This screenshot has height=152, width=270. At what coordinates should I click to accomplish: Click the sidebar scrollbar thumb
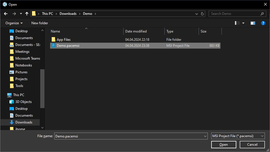[x=42, y=89]
